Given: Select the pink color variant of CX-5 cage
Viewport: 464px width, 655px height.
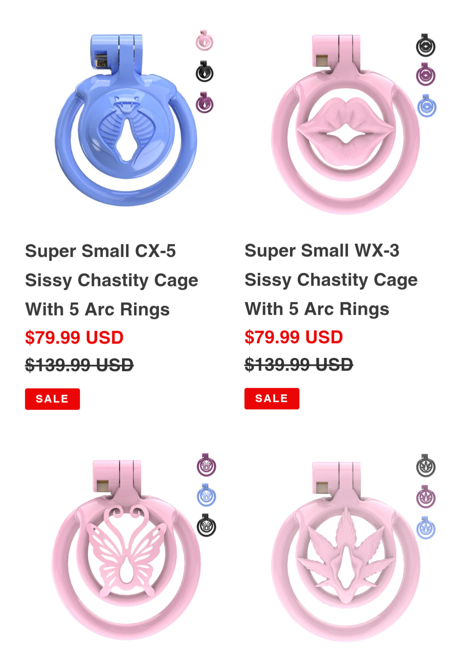Looking at the screenshot, I should click(205, 40).
